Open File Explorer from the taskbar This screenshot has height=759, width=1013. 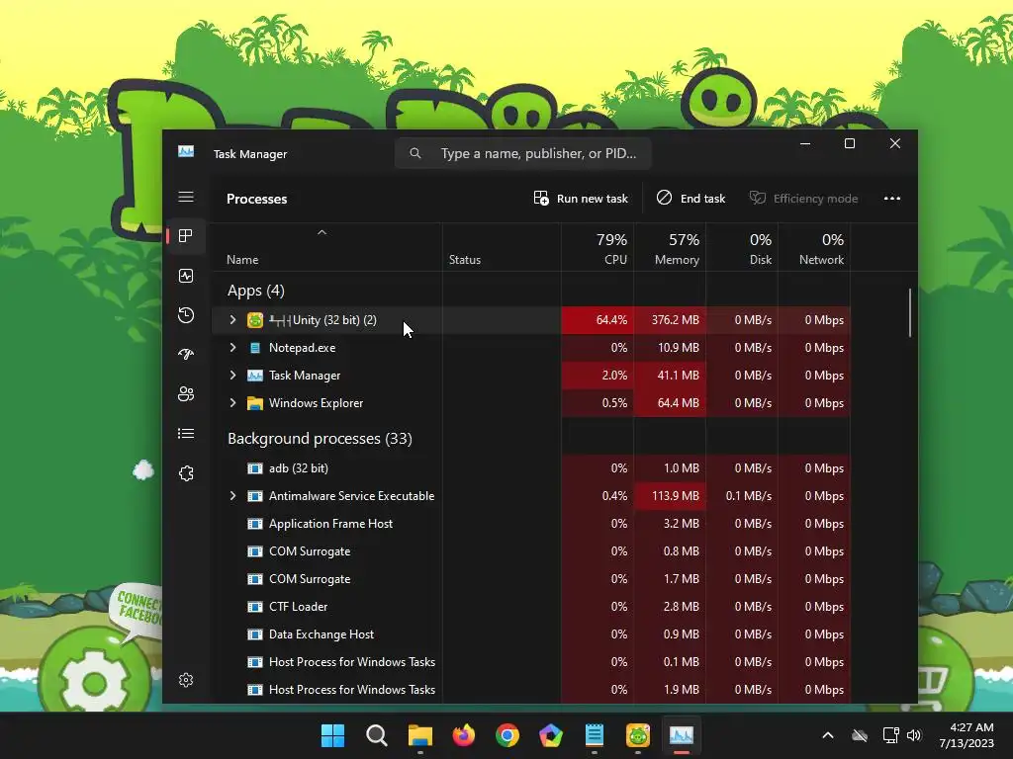[x=420, y=735]
